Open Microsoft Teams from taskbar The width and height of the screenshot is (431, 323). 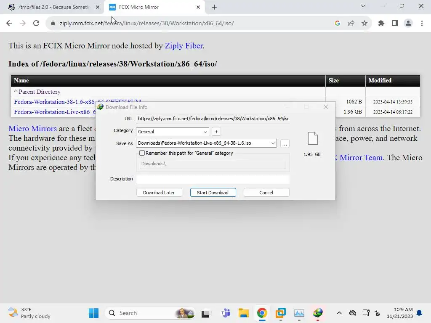click(226, 313)
